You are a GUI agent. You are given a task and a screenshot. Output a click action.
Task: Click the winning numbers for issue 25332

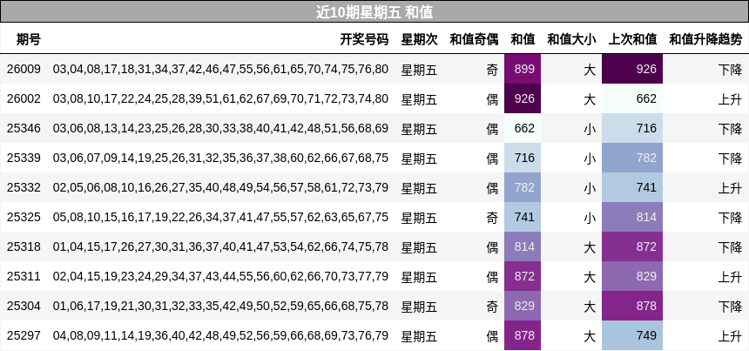(x=220, y=187)
